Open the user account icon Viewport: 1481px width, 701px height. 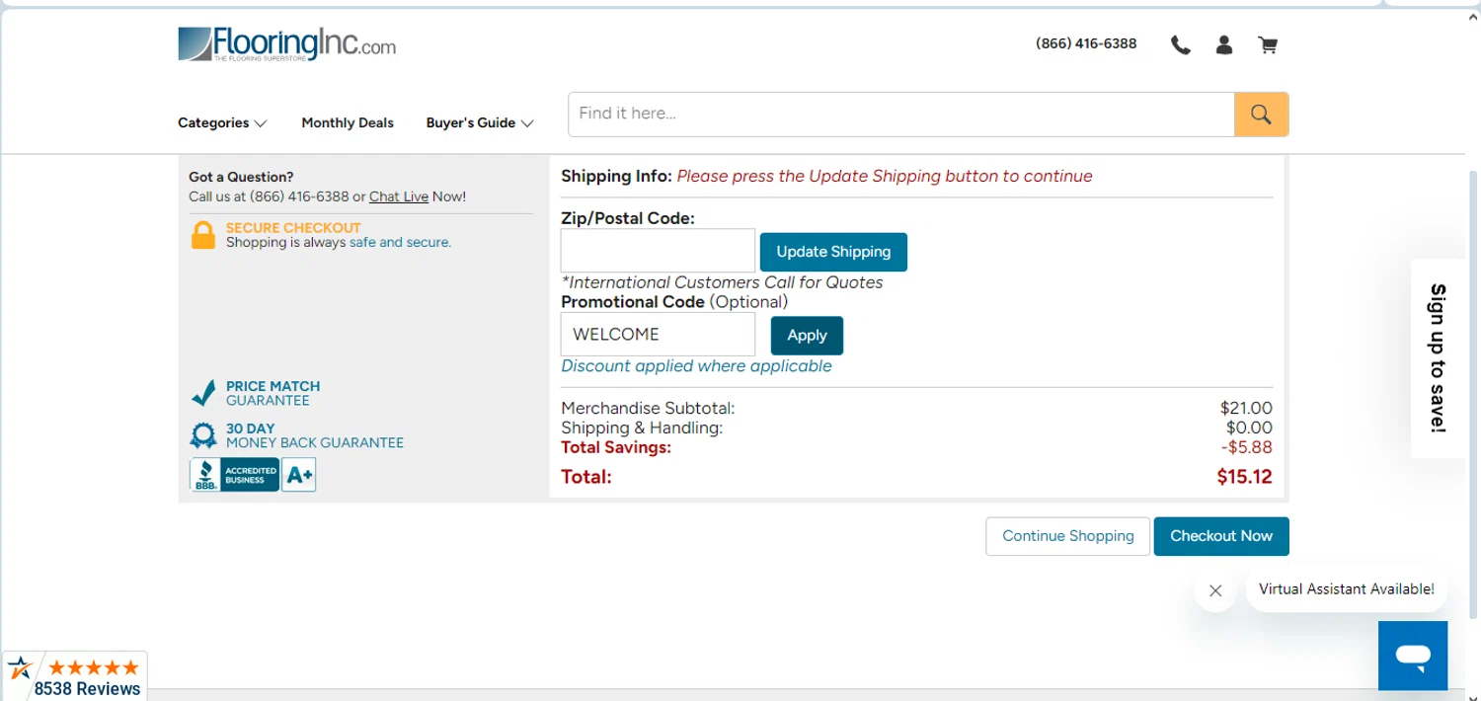(1224, 44)
